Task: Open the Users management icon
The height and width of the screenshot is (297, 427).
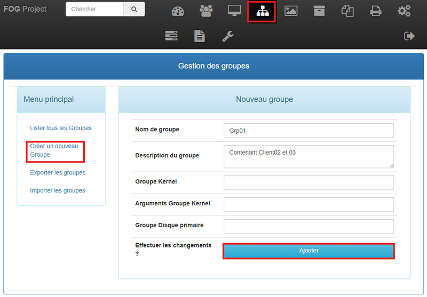Action: (x=205, y=11)
